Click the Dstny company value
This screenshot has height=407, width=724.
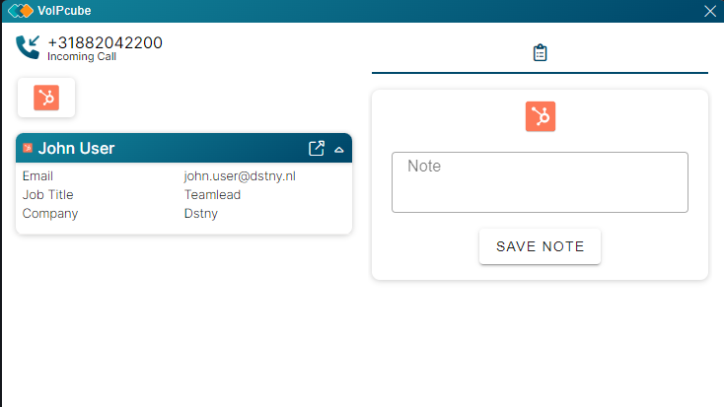pyautogui.click(x=201, y=214)
